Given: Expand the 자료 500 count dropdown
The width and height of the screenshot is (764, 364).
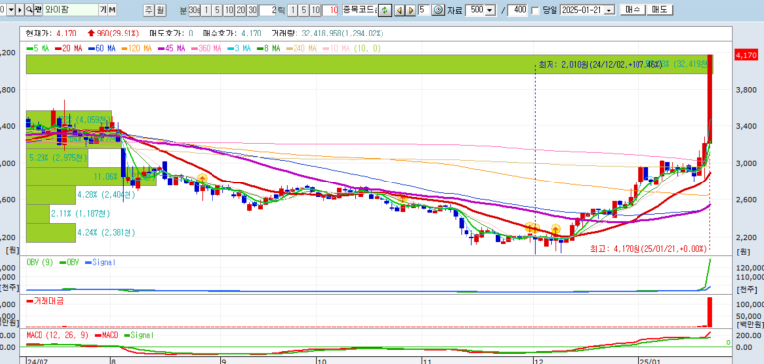Looking at the screenshot, I should tap(490, 10).
